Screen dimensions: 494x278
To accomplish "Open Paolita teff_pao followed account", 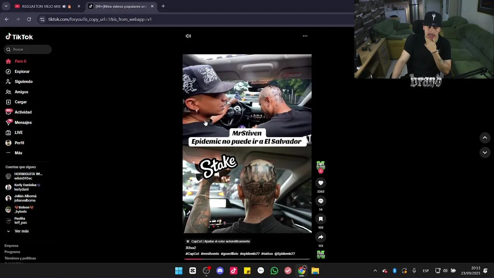I will click(16, 220).
